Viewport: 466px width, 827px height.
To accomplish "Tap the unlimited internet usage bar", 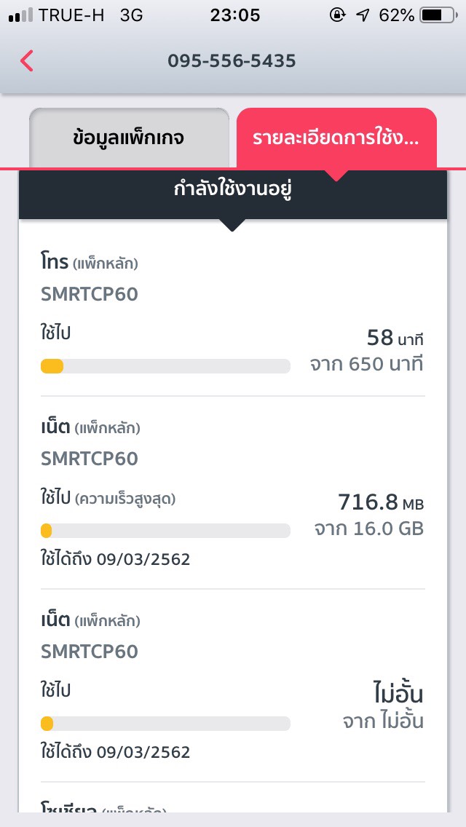I will click(x=165, y=724).
